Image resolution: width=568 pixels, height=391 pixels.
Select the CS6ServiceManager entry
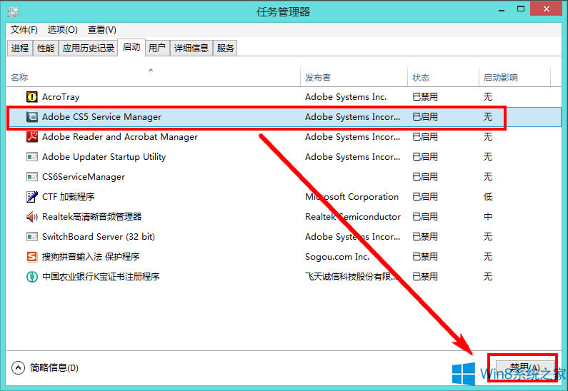[84, 176]
